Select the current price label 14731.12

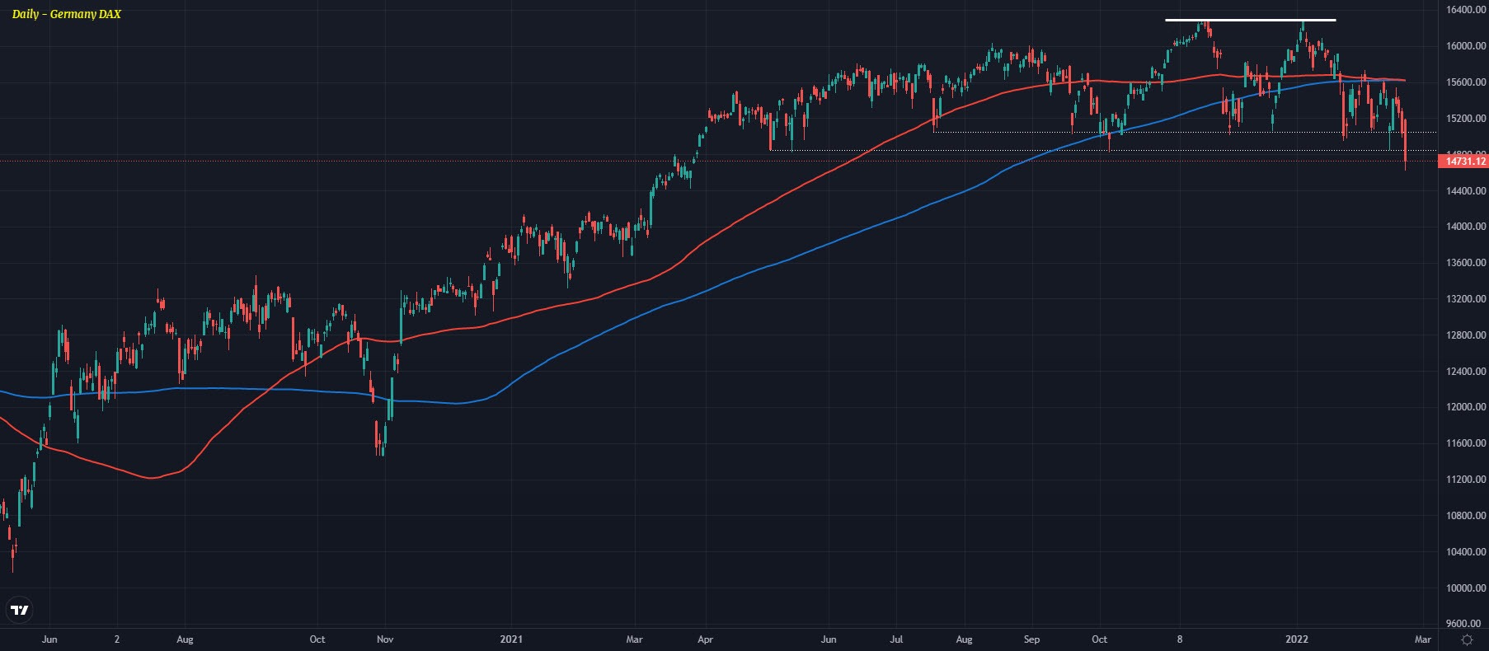tap(1463, 162)
